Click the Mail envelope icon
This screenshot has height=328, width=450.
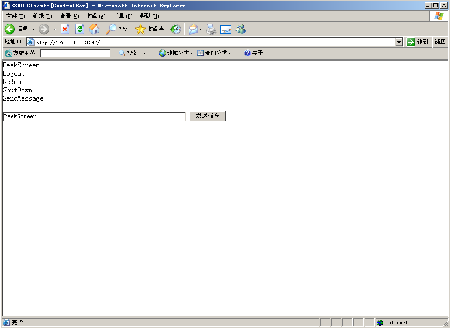[193, 29]
